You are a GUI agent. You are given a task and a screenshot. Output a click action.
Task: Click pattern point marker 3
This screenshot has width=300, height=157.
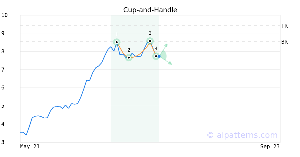pos(150,41)
